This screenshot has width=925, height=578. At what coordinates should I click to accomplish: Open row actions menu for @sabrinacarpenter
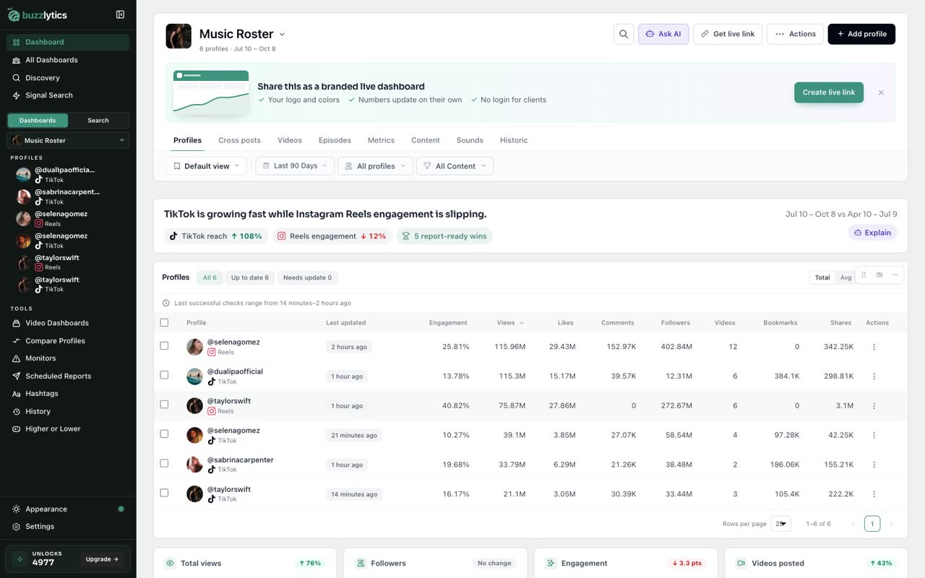(874, 465)
